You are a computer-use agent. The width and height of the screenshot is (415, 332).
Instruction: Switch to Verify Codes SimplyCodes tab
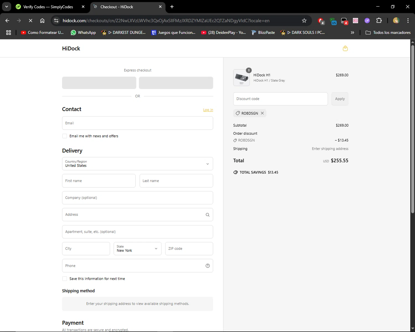[48, 7]
